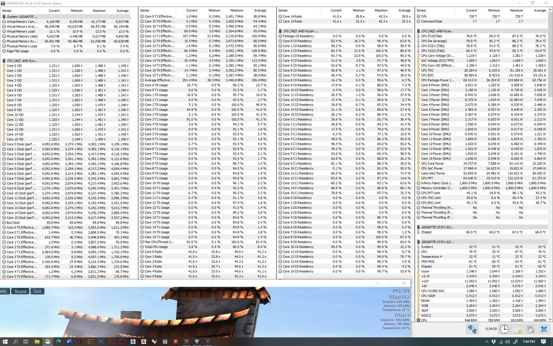Image resolution: width=553 pixels, height=346 pixels.
Task: Sort sensors by the Maximum column header
Action: click(x=99, y=10)
